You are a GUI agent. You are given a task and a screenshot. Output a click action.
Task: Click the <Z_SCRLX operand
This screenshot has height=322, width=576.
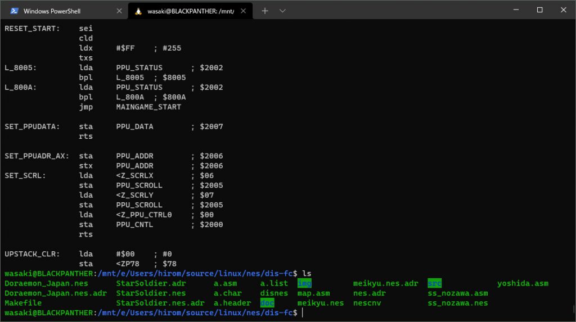(134, 175)
